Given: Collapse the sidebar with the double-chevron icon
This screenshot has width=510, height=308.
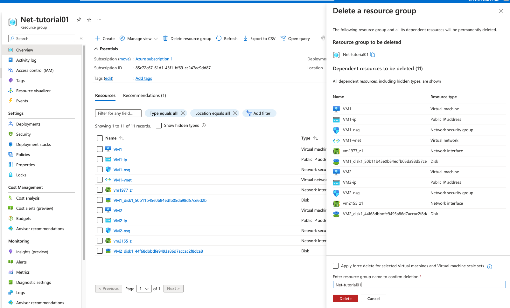Looking at the screenshot, I should click(x=81, y=38).
